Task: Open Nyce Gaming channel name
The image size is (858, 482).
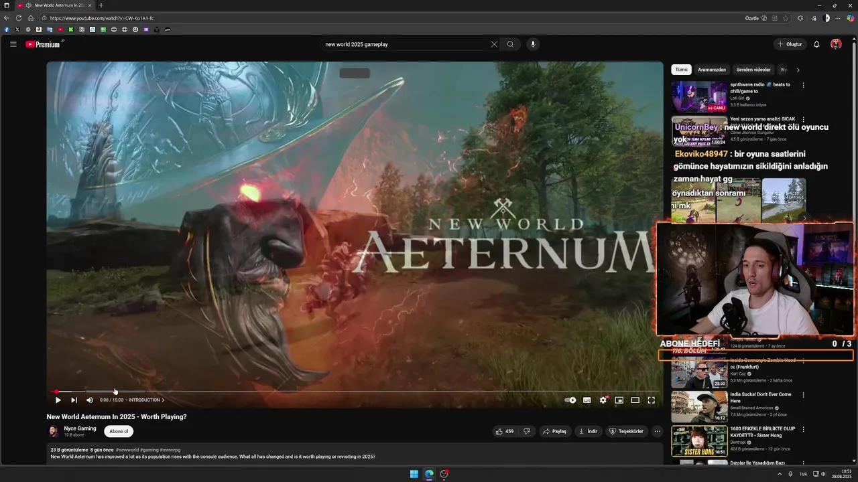Action: [80, 428]
